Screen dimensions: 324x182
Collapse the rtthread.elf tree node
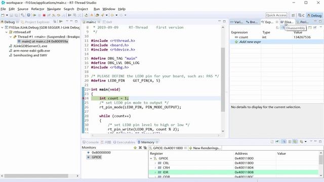7,32
